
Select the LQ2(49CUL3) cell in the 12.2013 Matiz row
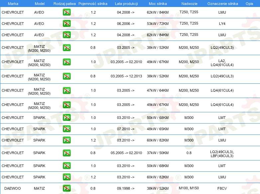222,76
